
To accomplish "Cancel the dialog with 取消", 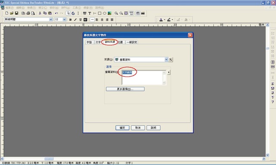I will [138, 128].
